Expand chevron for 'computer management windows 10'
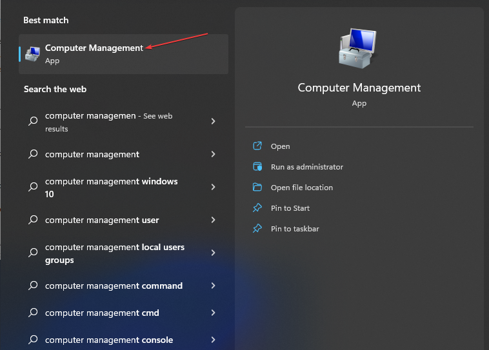This screenshot has height=350, width=489. point(214,187)
